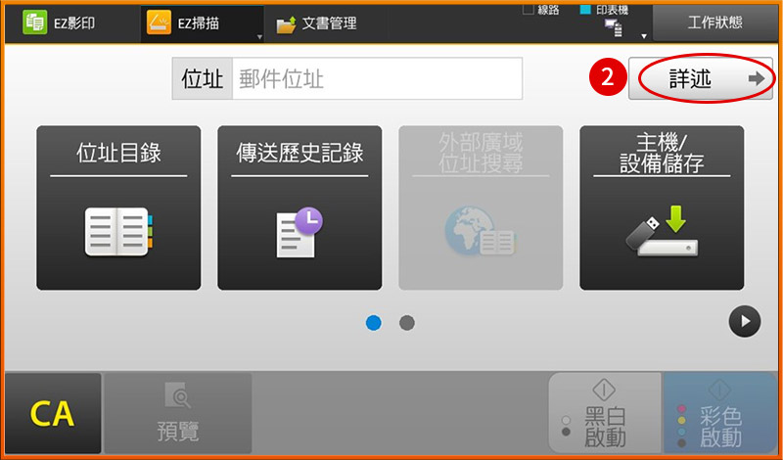Expand the dropdown arrow beside EZ掃描
Viewport: 783px width, 460px height.
[259, 37]
